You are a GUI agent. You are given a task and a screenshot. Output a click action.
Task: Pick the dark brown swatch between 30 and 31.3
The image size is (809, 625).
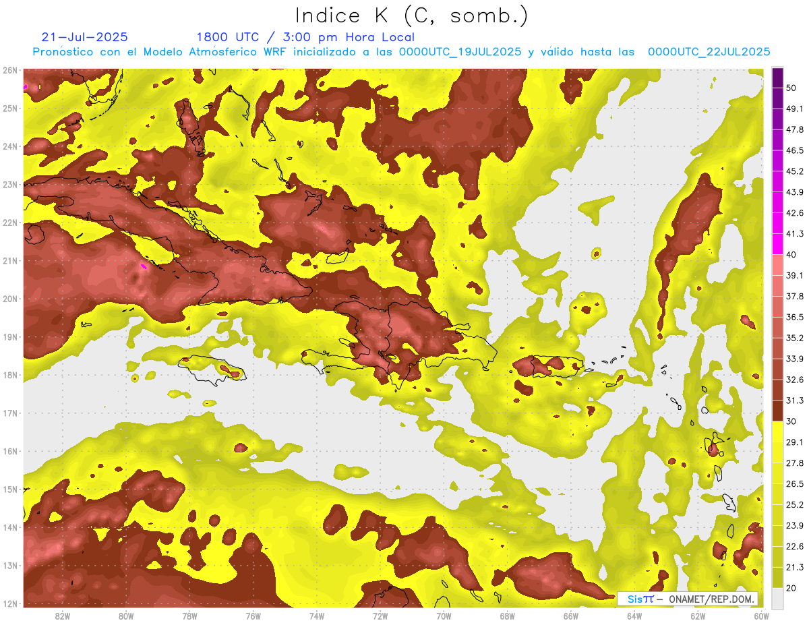[777, 411]
